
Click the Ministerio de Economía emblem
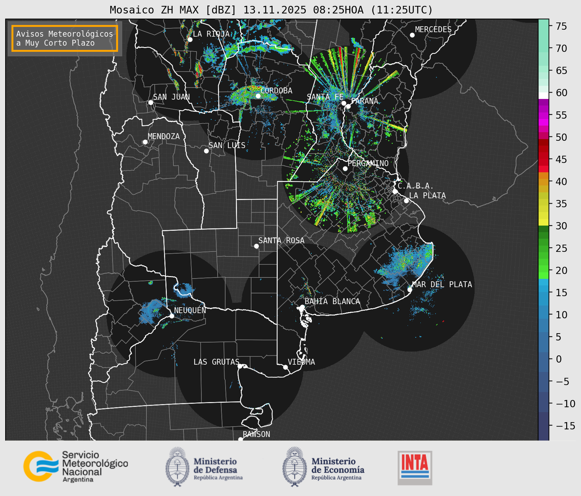point(294,467)
